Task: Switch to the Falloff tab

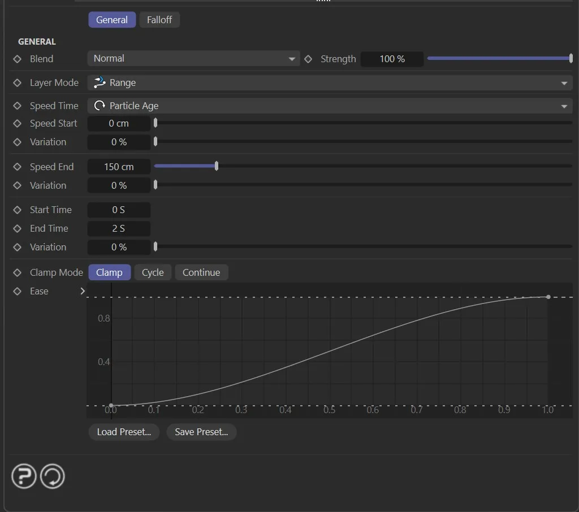Action: [x=159, y=20]
